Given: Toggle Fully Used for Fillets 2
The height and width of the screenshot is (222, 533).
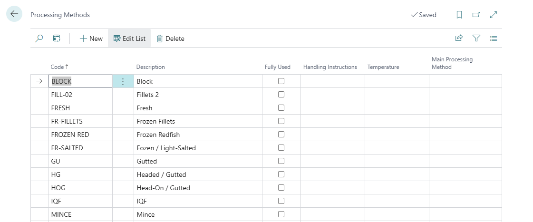Looking at the screenshot, I should pyautogui.click(x=281, y=94).
